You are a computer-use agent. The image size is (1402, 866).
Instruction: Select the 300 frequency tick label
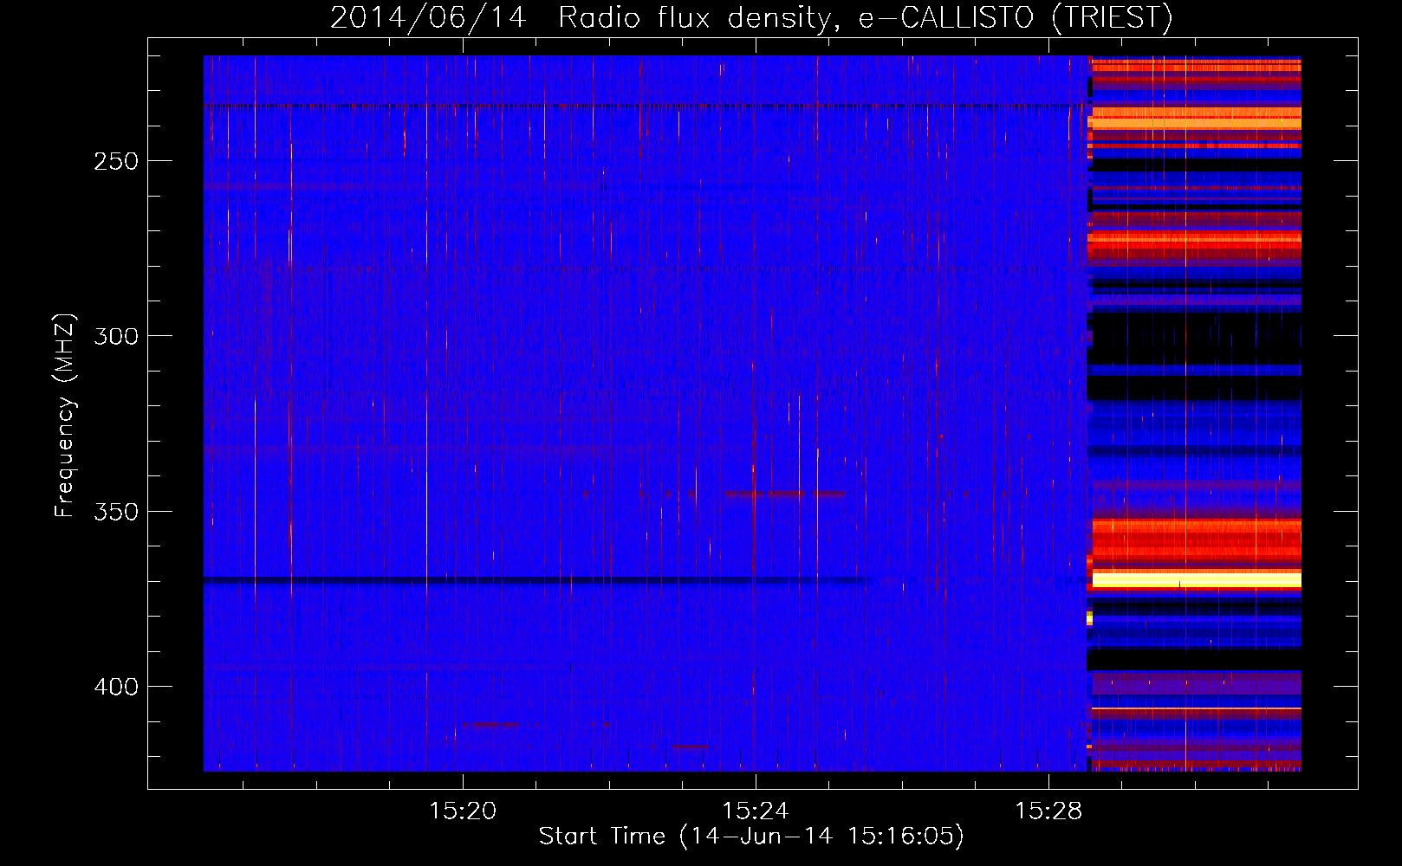point(116,336)
